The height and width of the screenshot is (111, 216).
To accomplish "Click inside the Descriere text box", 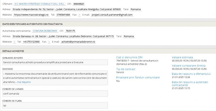I will tap(55, 78).
